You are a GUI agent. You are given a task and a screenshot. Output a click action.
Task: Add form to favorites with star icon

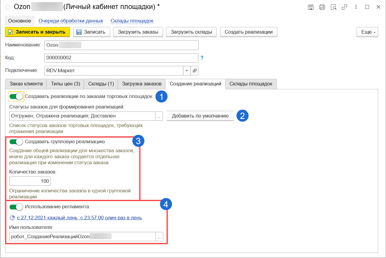[x=8, y=7]
